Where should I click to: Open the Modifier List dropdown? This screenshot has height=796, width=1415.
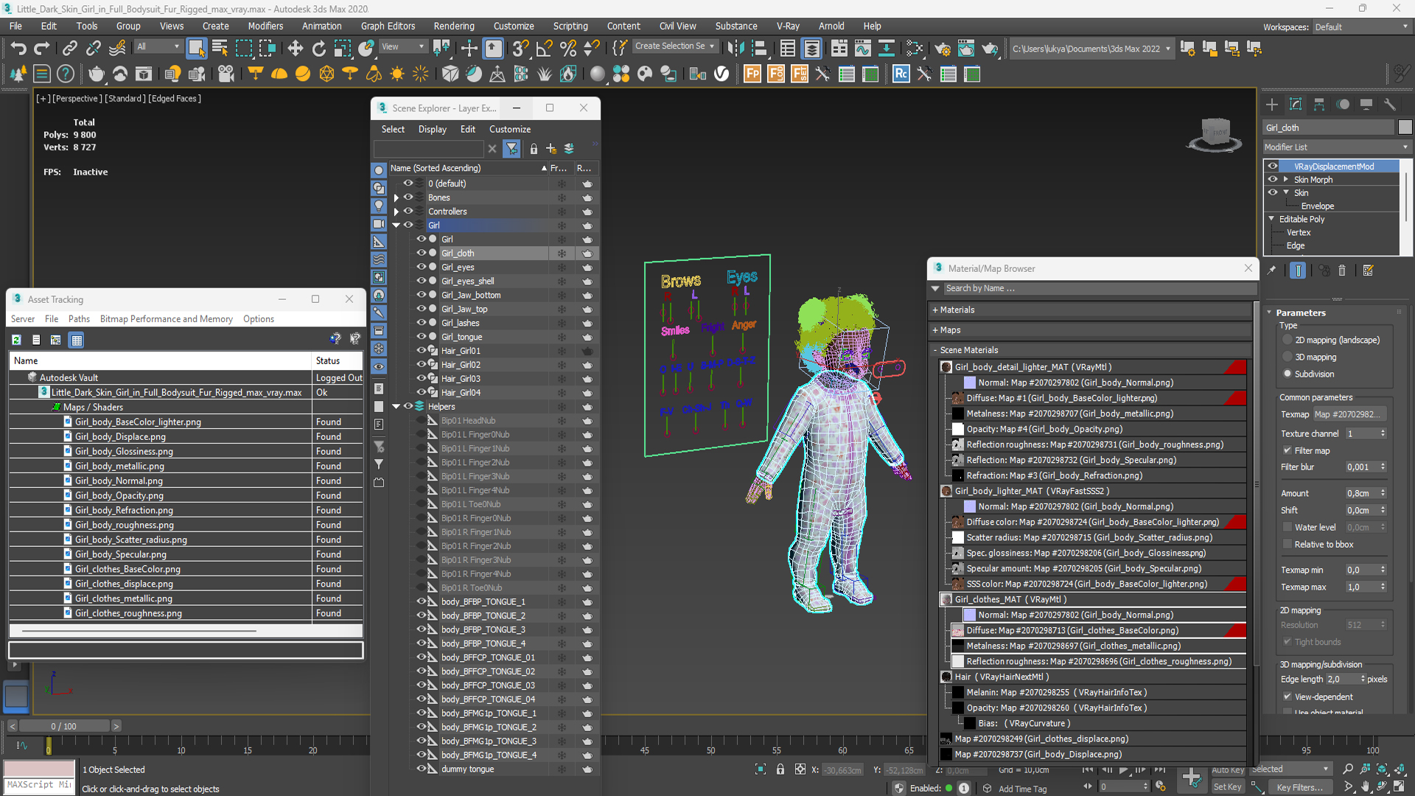click(1336, 147)
